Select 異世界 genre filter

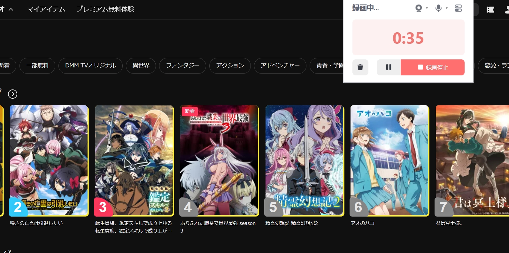coord(141,65)
